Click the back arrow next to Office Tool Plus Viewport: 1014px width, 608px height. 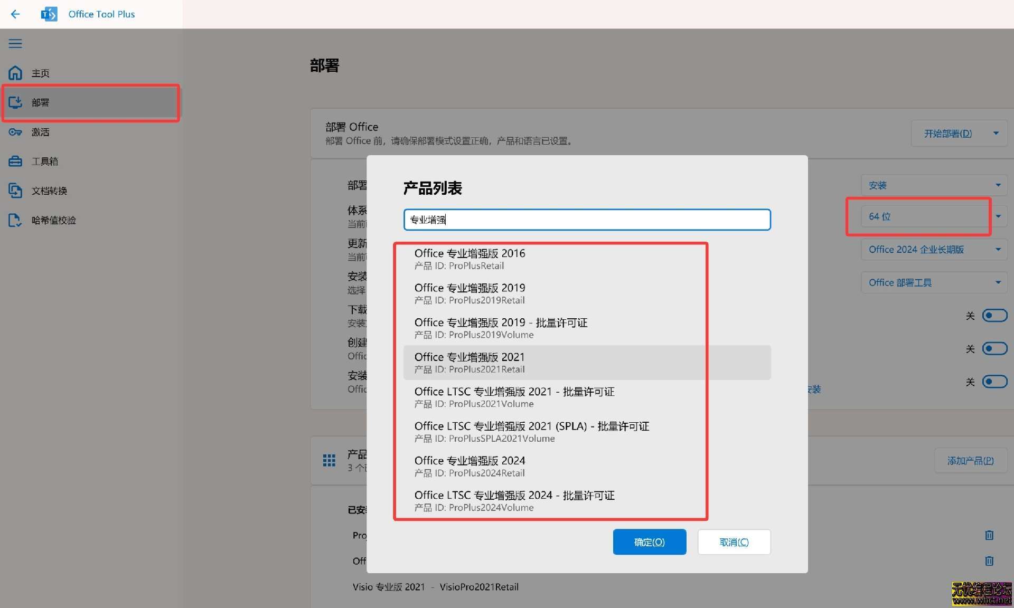point(15,14)
